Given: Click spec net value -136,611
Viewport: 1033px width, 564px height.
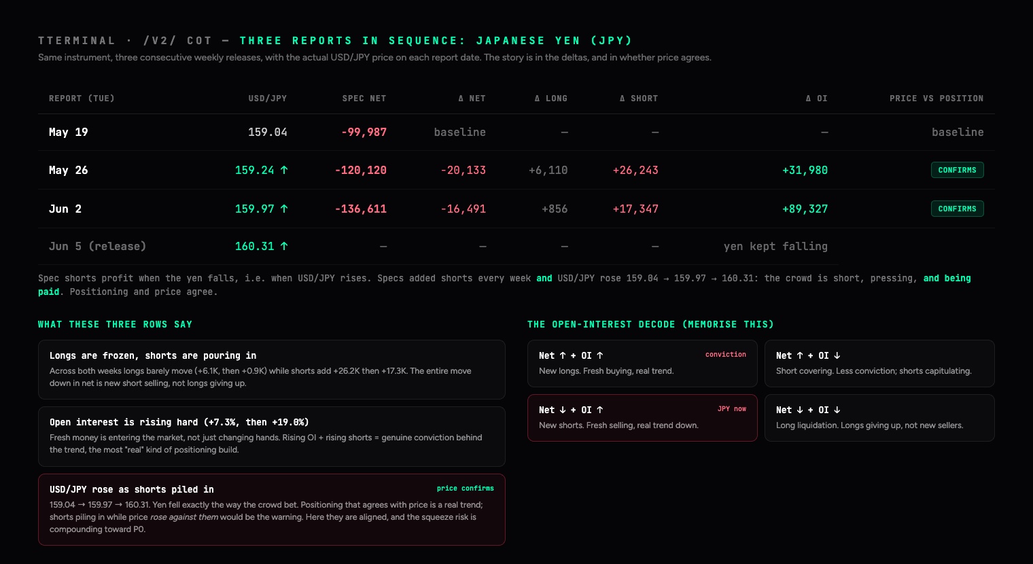Looking at the screenshot, I should pyautogui.click(x=360, y=209).
